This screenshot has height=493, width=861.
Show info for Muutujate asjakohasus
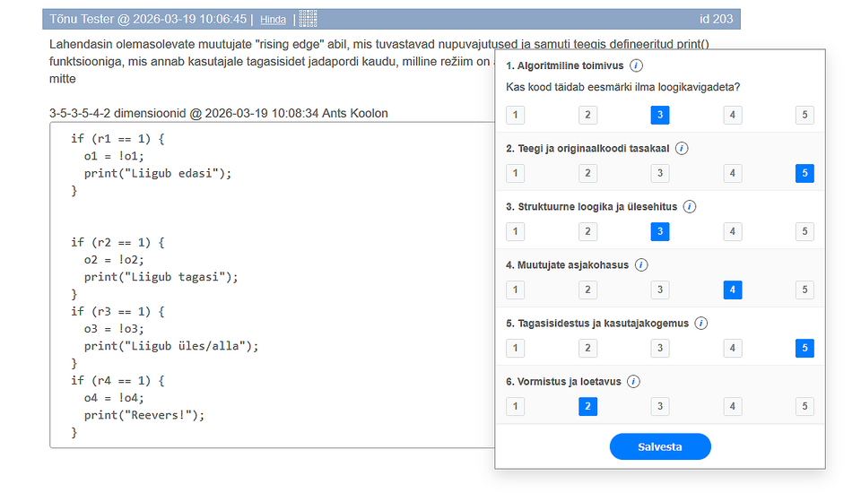(641, 265)
